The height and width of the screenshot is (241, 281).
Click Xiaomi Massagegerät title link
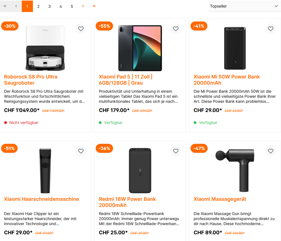coord(220,199)
